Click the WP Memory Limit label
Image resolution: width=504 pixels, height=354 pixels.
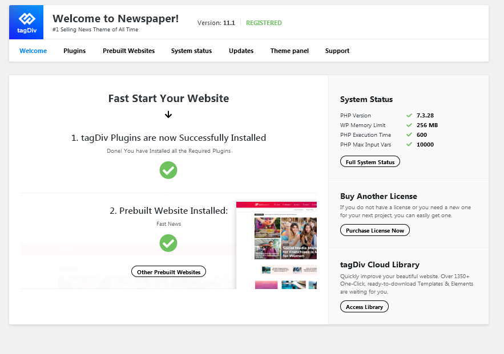[363, 125]
